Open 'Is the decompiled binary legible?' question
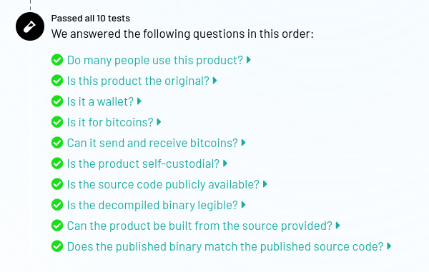429x272 pixels. tap(152, 206)
